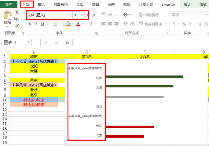
Task: Open the 公式 ribbon tab
Action: (x=80, y=5)
